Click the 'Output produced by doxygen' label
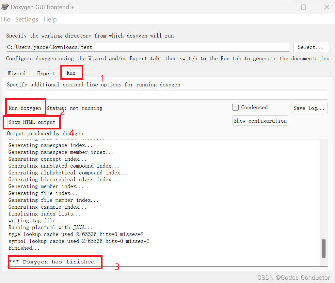This screenshot has width=335, height=283. [x=45, y=134]
